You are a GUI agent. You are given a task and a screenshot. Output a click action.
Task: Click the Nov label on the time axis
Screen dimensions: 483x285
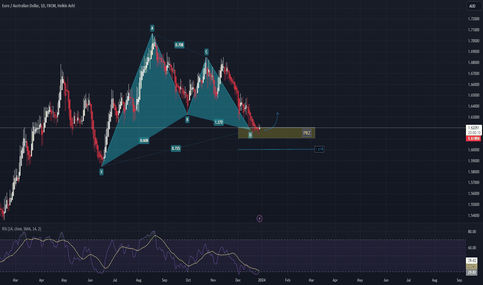(213, 280)
